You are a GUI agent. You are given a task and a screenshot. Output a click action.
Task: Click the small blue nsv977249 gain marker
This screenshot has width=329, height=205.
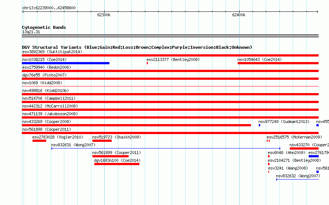pos(260,125)
